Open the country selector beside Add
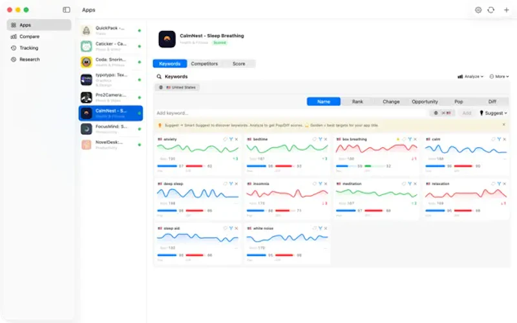 442,113
